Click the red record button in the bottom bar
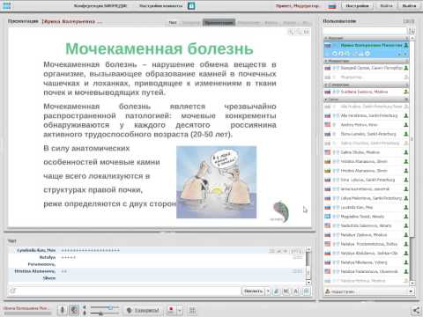Viewport: 423px width, 317px height. [171, 310]
